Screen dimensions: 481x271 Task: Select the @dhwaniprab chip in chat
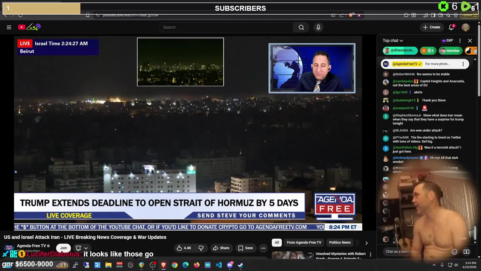coord(400,51)
